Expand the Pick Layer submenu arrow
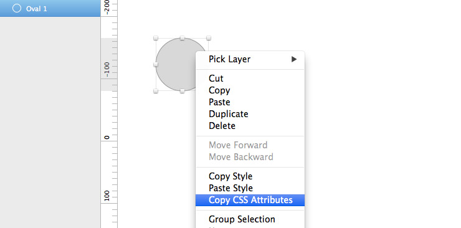The image size is (461, 228). point(294,59)
